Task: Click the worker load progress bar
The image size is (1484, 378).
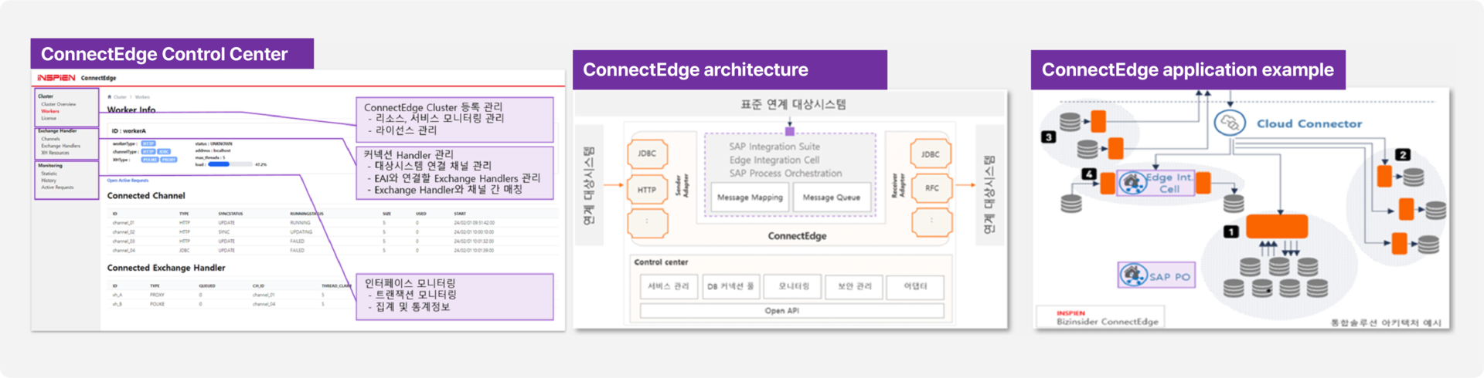Action: pyautogui.click(x=230, y=164)
